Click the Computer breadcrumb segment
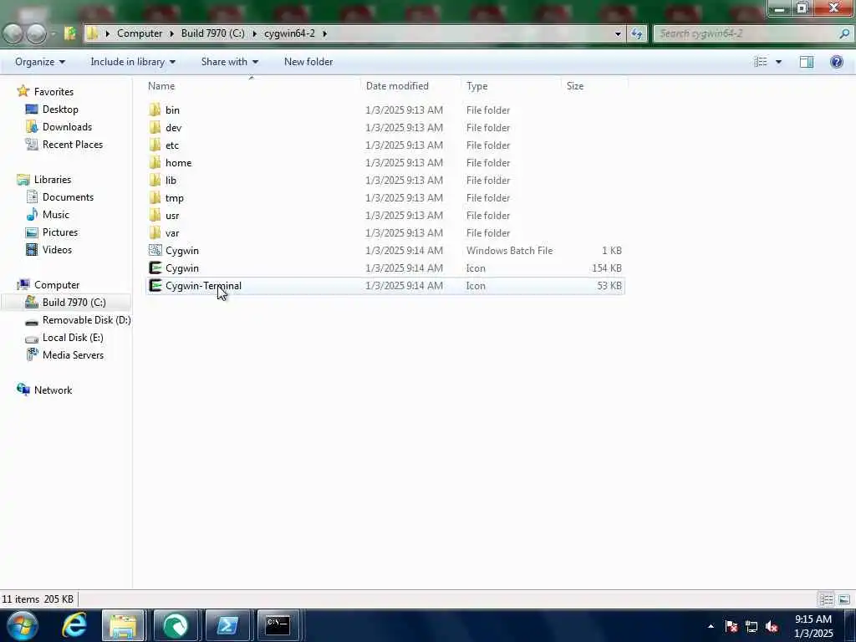 [140, 33]
